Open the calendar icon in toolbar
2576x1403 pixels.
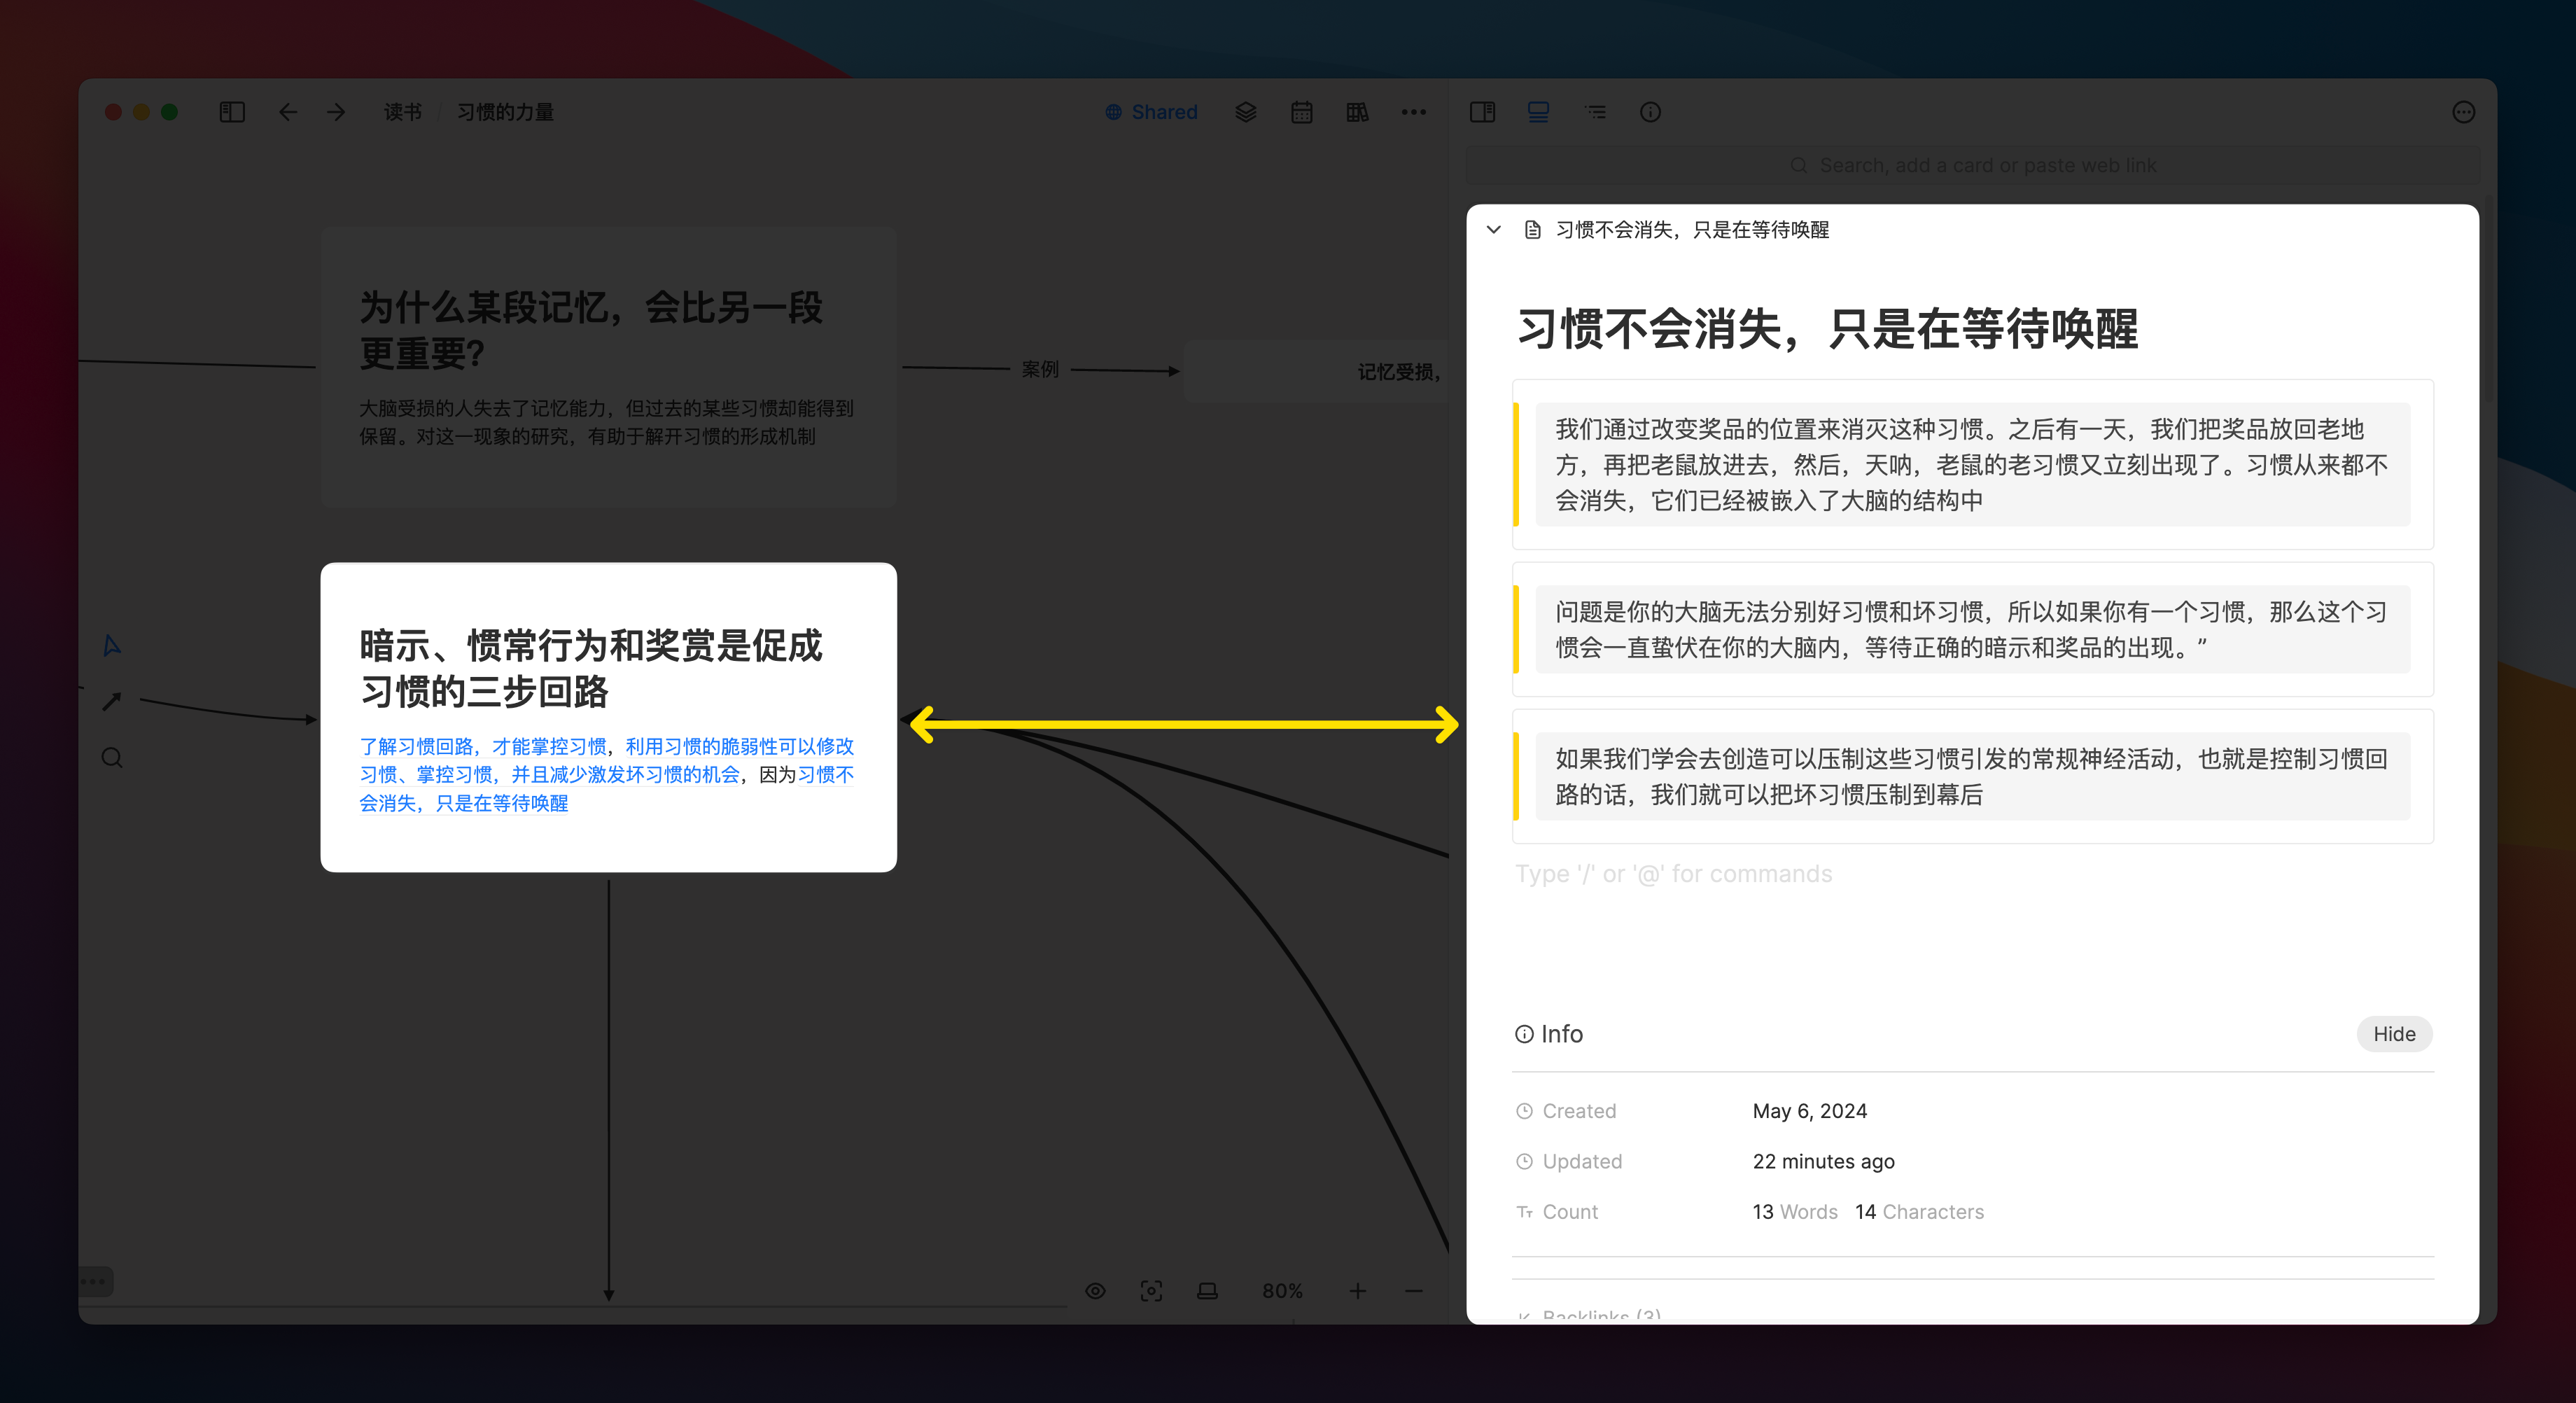1301,112
